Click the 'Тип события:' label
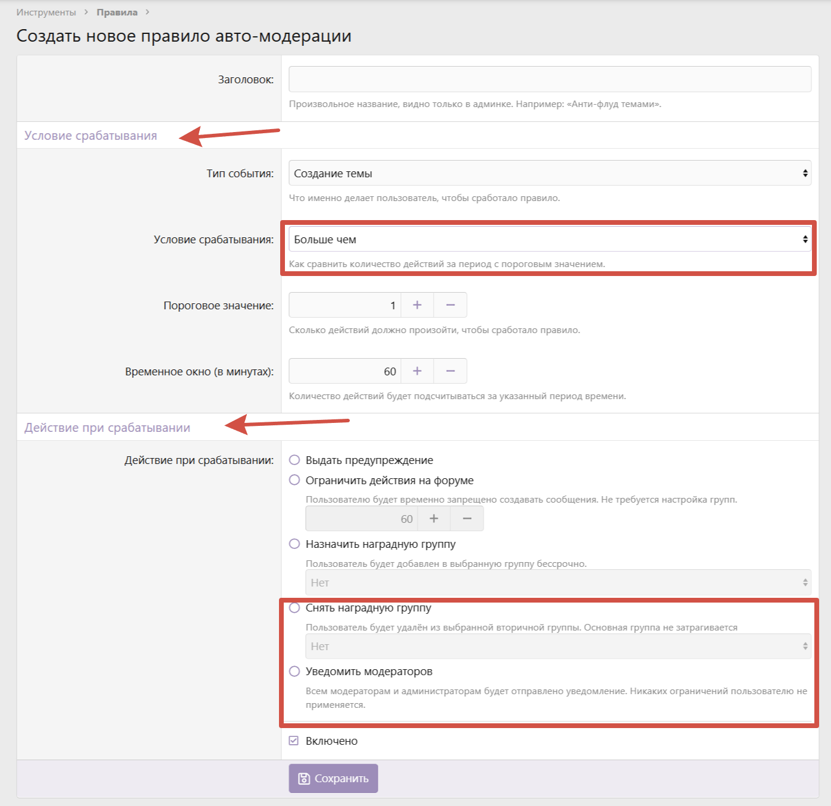This screenshot has height=806, width=831. (x=240, y=174)
